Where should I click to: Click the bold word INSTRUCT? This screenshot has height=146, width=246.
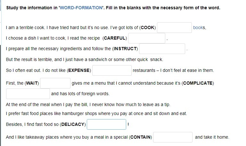tap(125, 49)
